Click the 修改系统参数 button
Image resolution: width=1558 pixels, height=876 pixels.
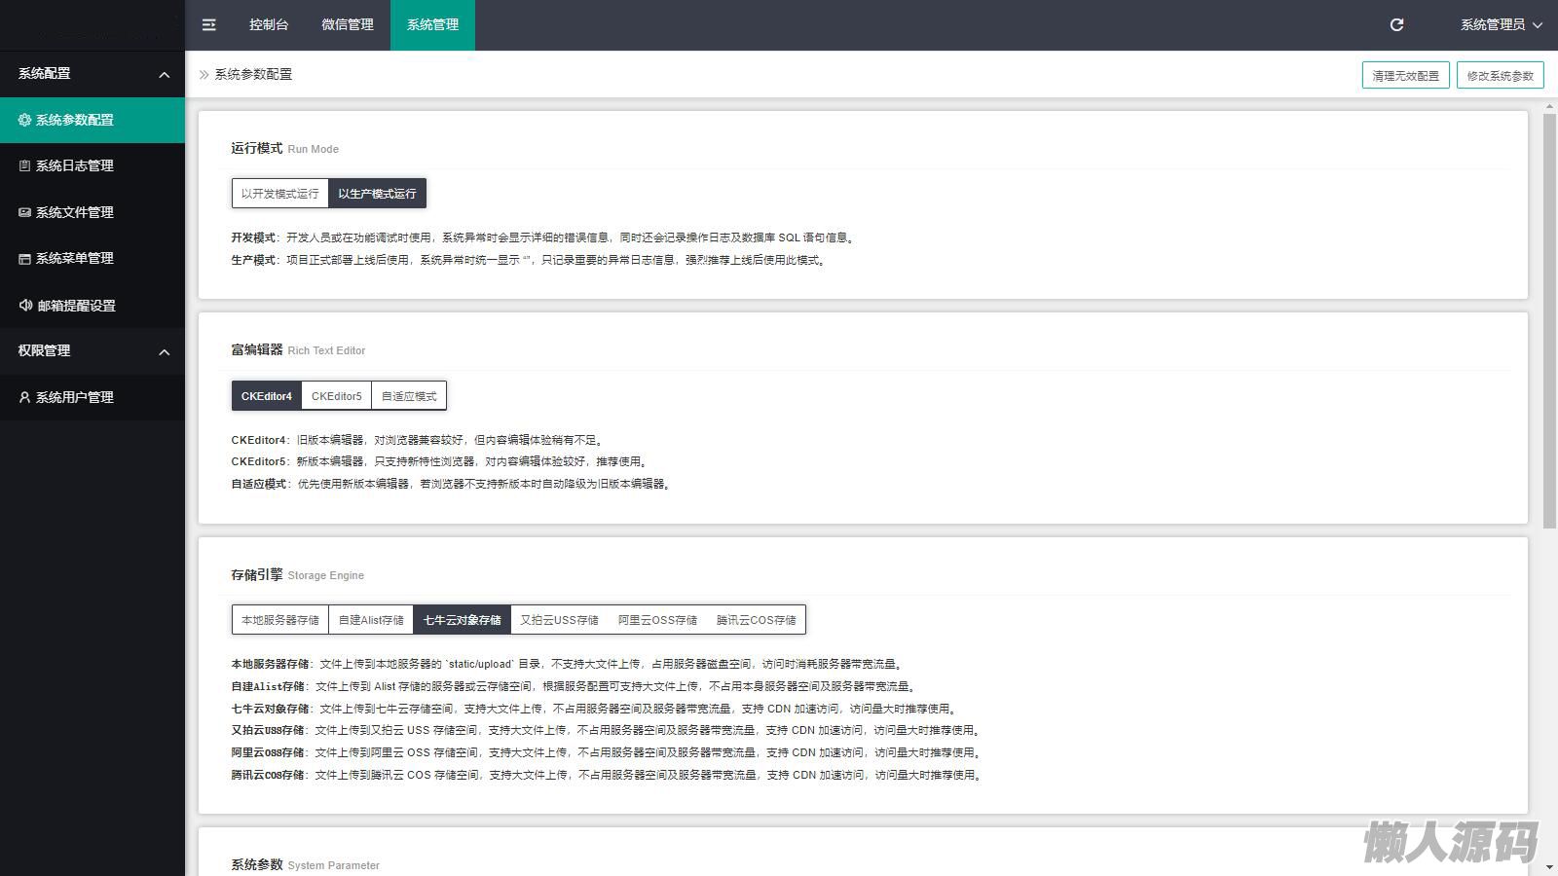pyautogui.click(x=1500, y=76)
